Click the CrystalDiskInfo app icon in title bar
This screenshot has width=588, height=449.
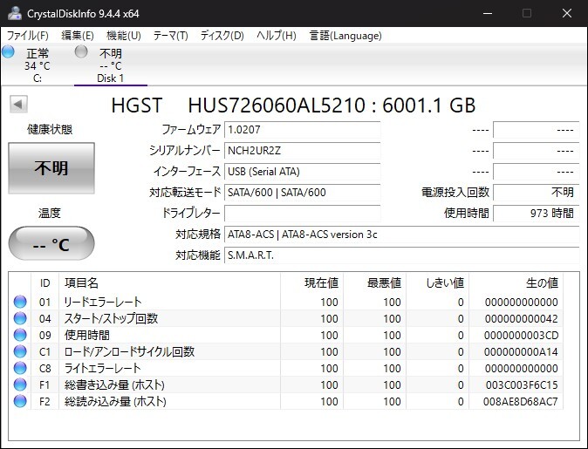tap(13, 13)
